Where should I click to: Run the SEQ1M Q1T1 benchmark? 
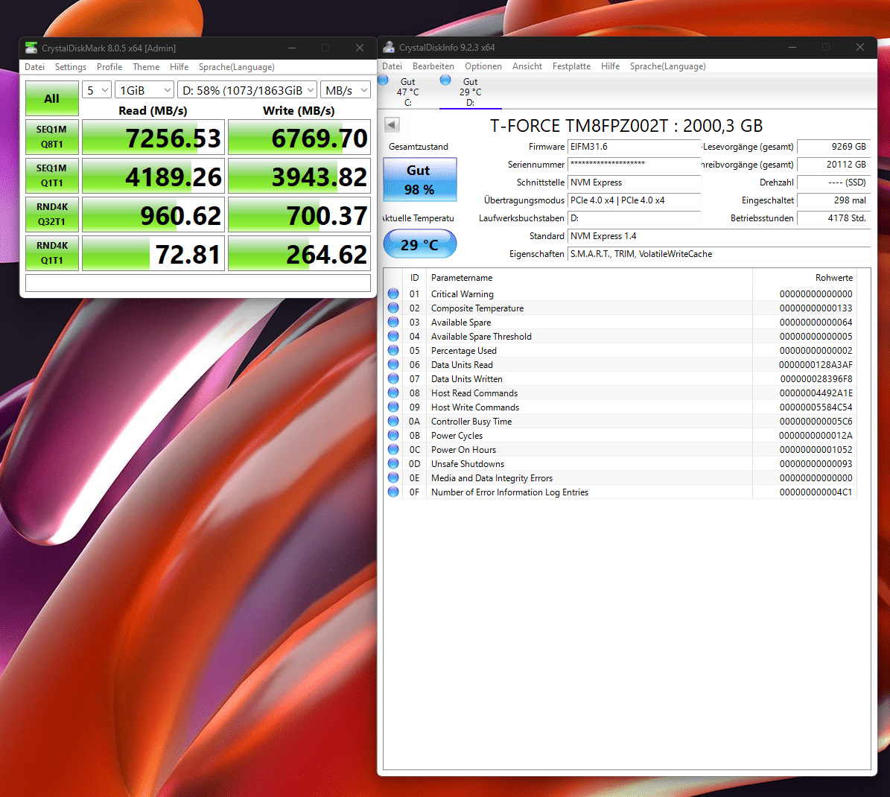coord(51,175)
